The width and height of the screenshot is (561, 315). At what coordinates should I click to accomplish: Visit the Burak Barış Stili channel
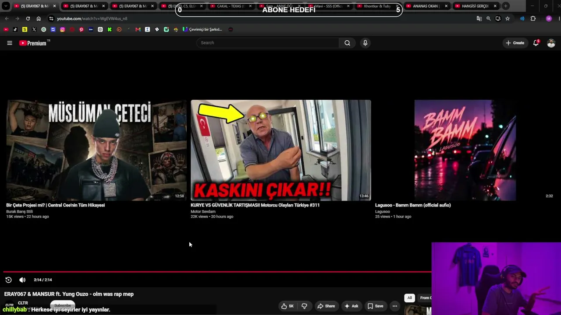pos(19,212)
